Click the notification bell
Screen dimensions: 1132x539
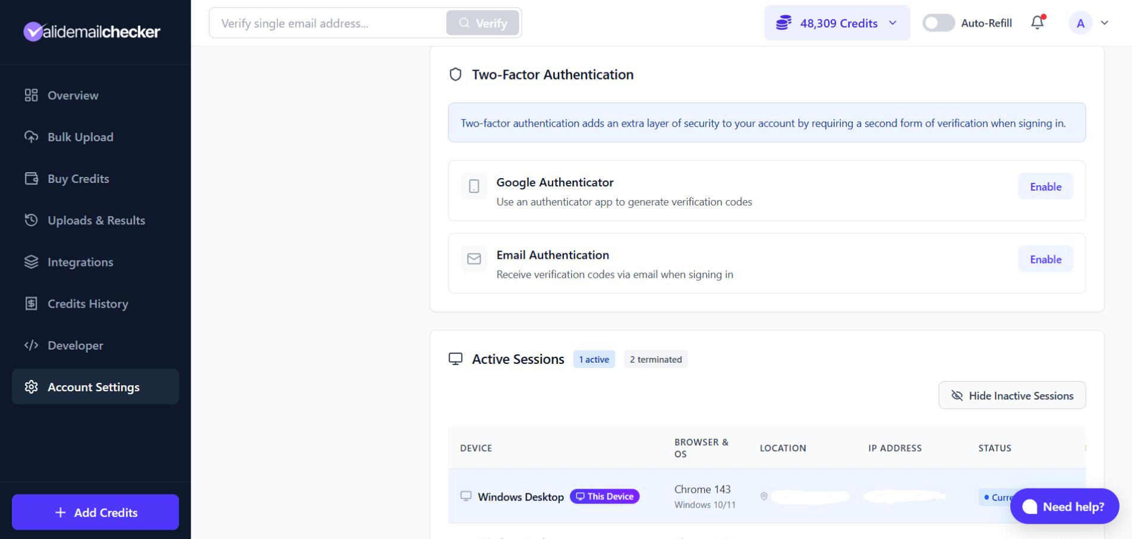pyautogui.click(x=1037, y=23)
